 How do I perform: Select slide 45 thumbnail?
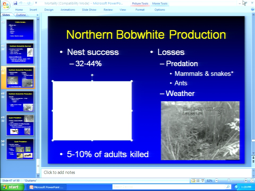coord(20,29)
